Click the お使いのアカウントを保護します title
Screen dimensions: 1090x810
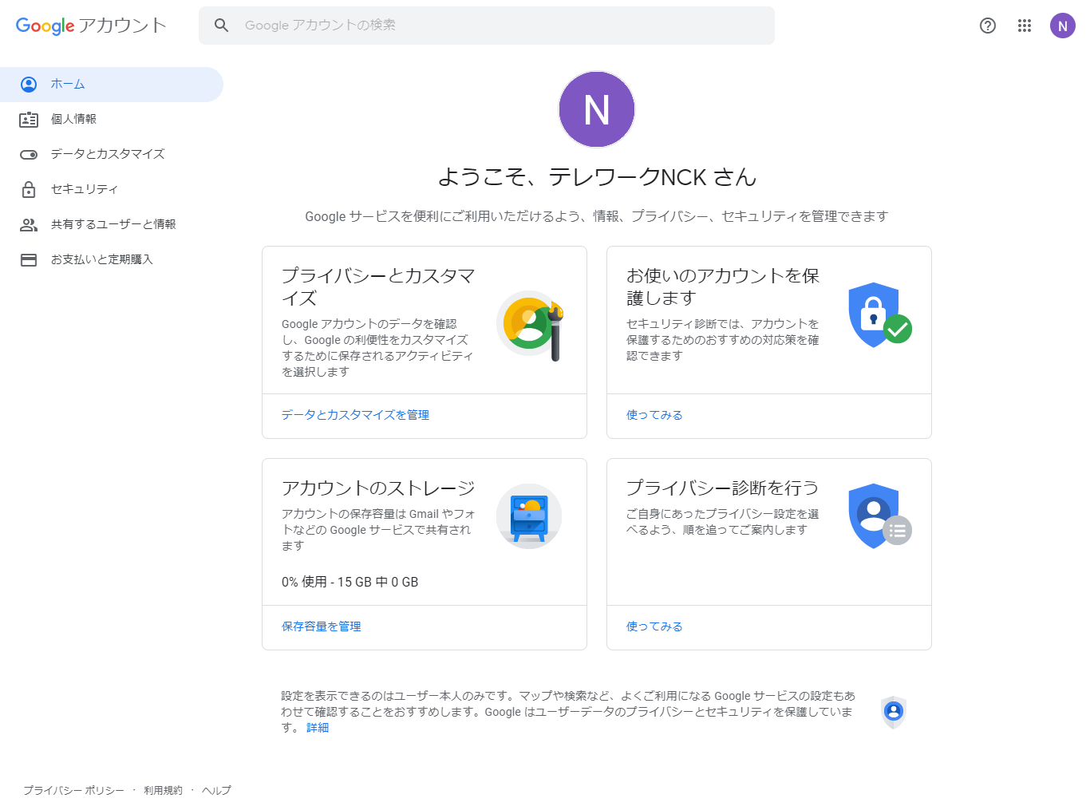pyautogui.click(x=723, y=286)
